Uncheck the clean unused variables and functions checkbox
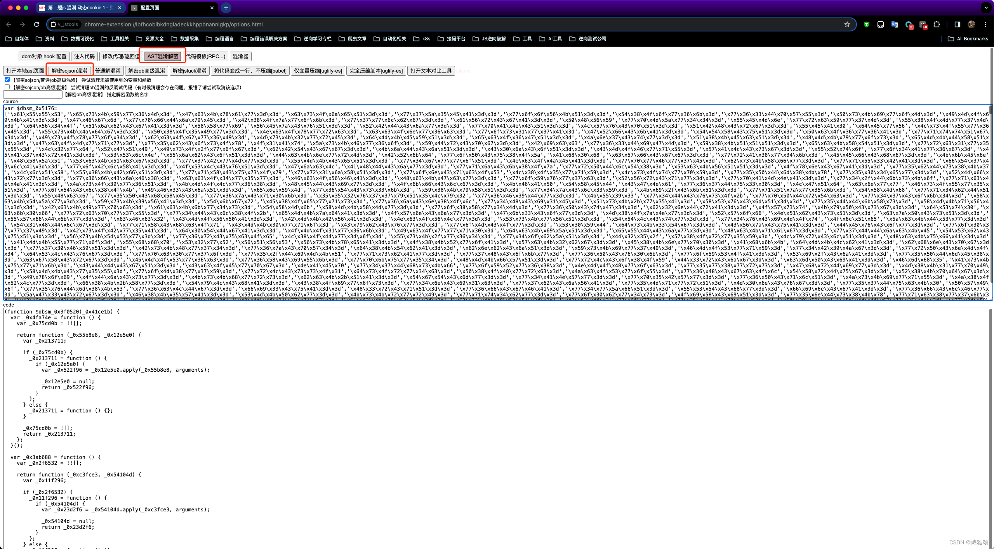 coord(7,80)
